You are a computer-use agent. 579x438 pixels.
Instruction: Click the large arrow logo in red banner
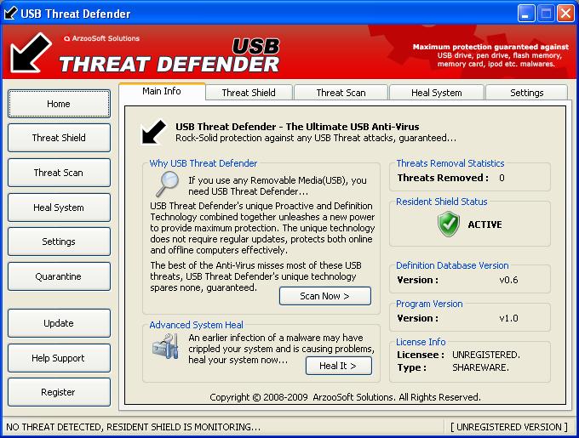pos(31,53)
